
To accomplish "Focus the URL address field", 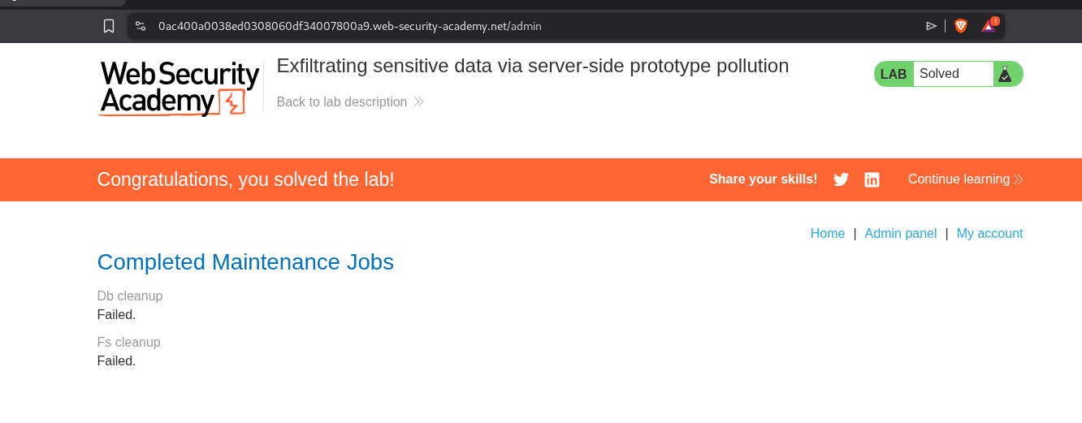I will [x=487, y=26].
